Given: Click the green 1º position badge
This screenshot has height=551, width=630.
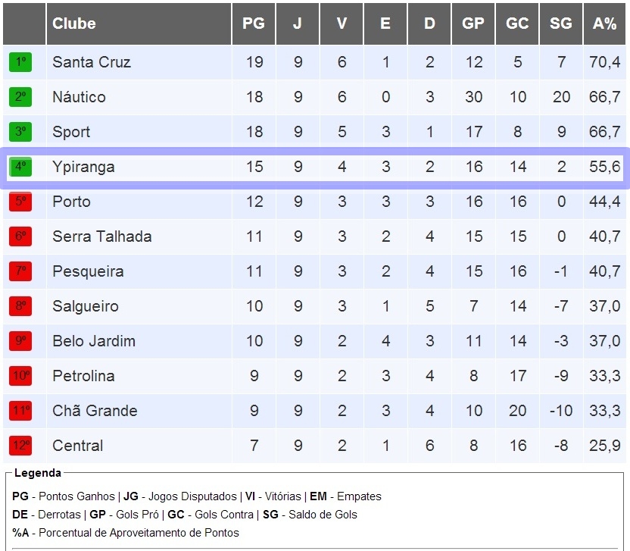Looking at the screenshot, I should pyautogui.click(x=20, y=62).
